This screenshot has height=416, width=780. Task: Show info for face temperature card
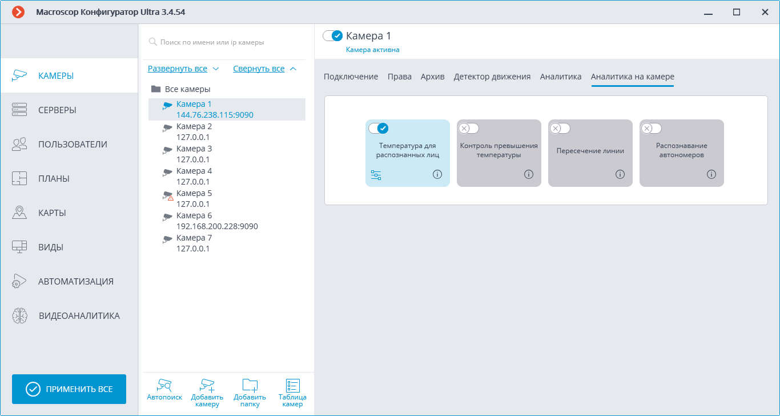(437, 174)
